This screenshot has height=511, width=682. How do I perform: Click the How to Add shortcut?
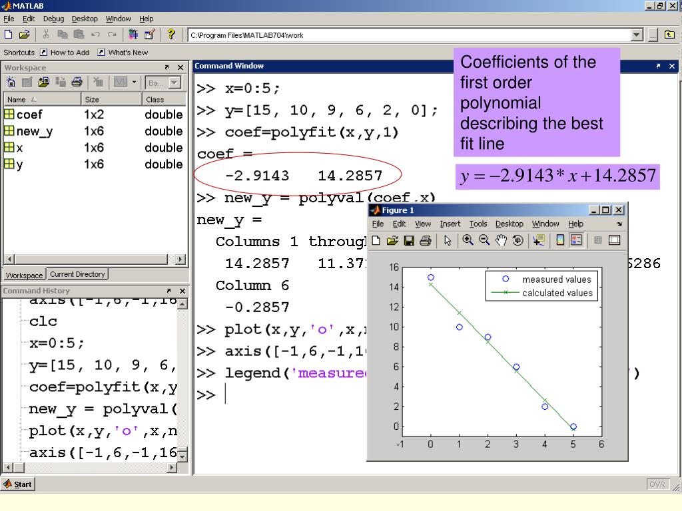coord(65,53)
